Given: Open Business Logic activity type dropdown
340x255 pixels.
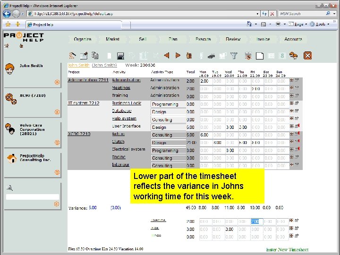Looking at the screenshot, I should 168,104.
